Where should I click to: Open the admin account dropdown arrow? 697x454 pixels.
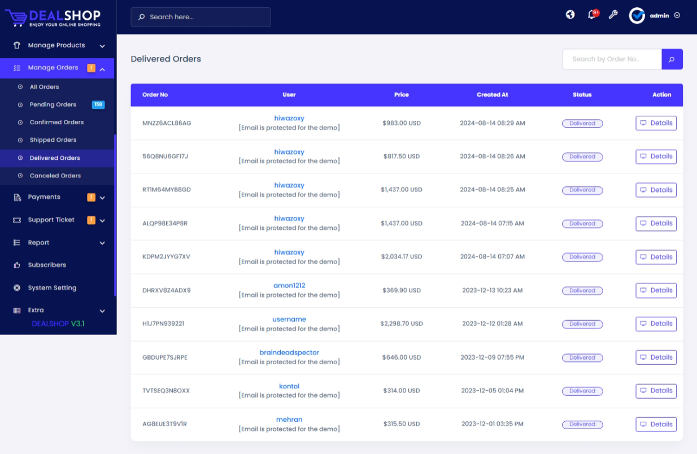677,16
